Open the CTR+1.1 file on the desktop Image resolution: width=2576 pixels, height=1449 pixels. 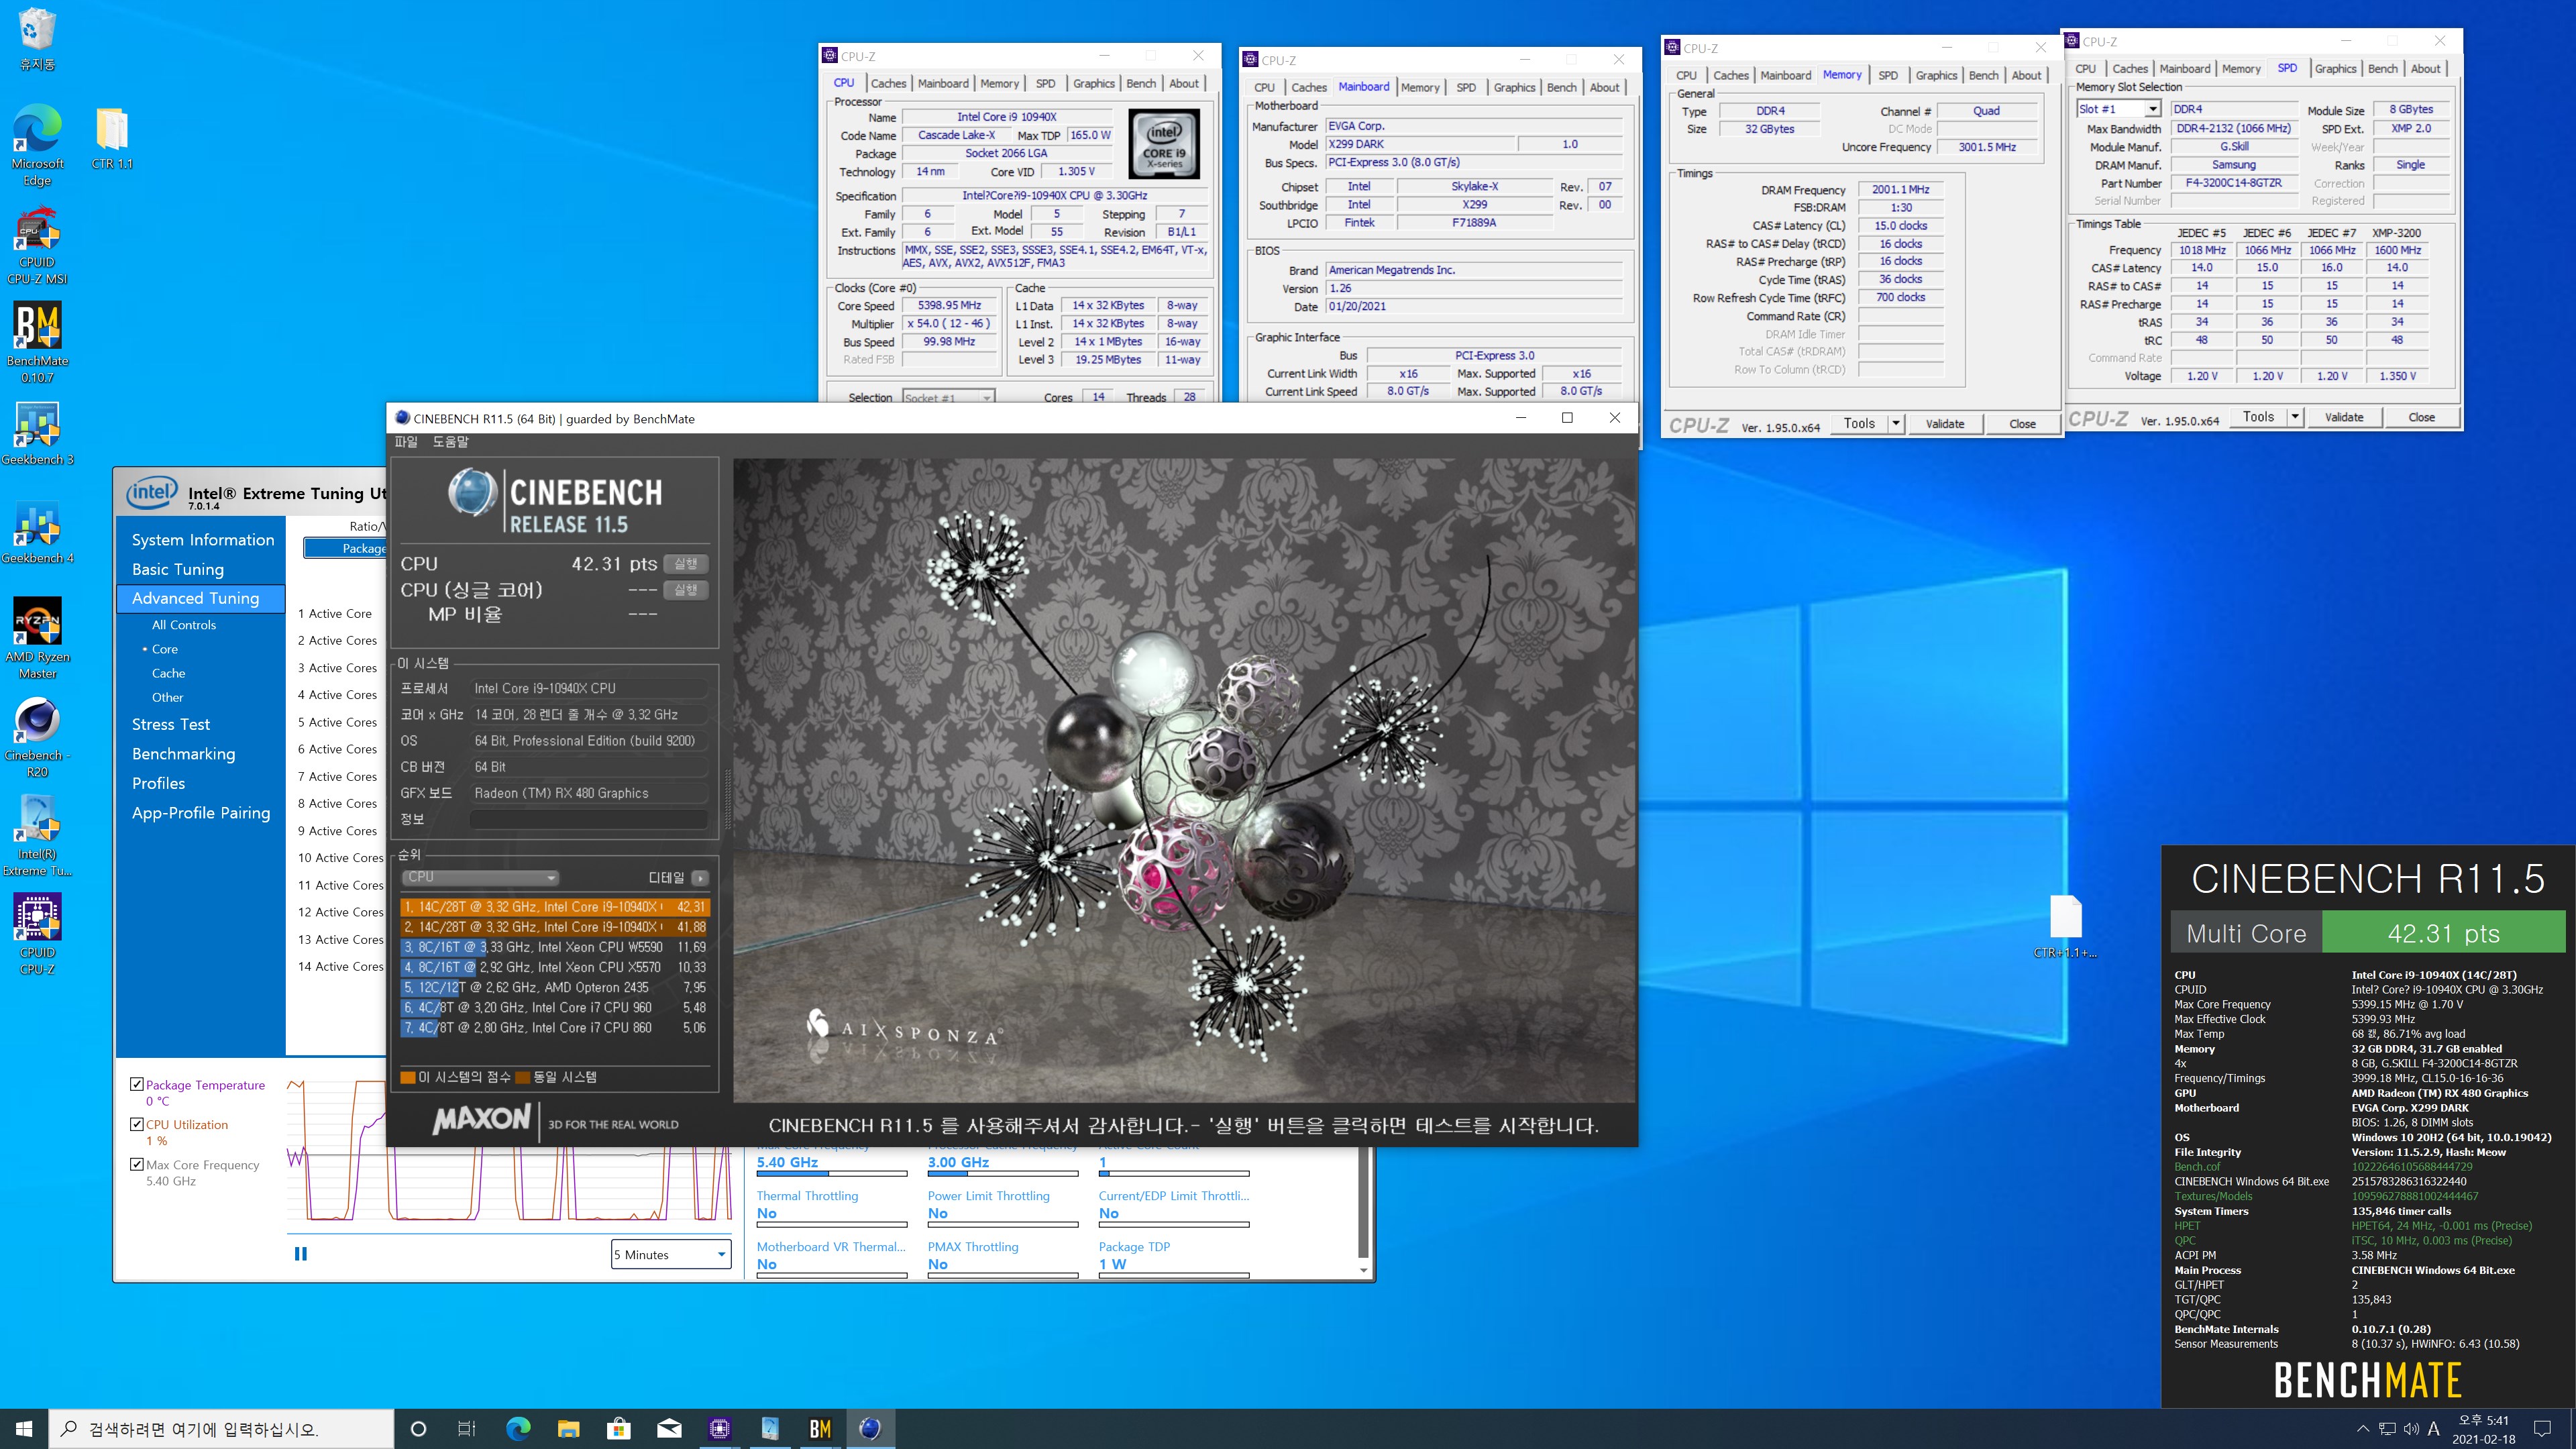pos(2065,927)
